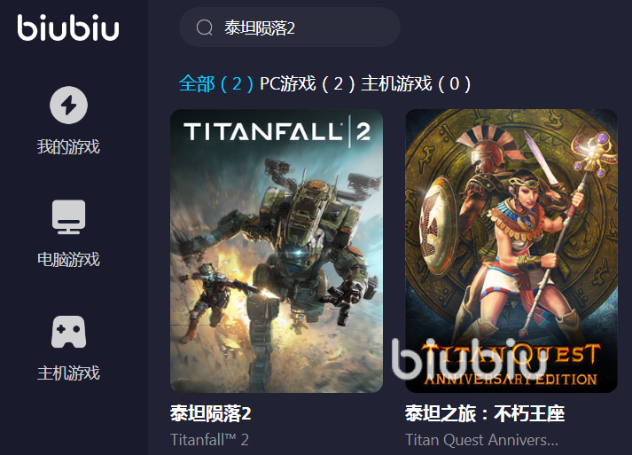The height and width of the screenshot is (455, 632).
Task: Click the Titanfall™ 2 subtitle text
Action: [x=209, y=440]
